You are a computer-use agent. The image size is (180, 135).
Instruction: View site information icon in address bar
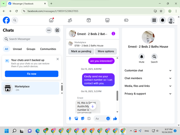[x=24, y=11]
